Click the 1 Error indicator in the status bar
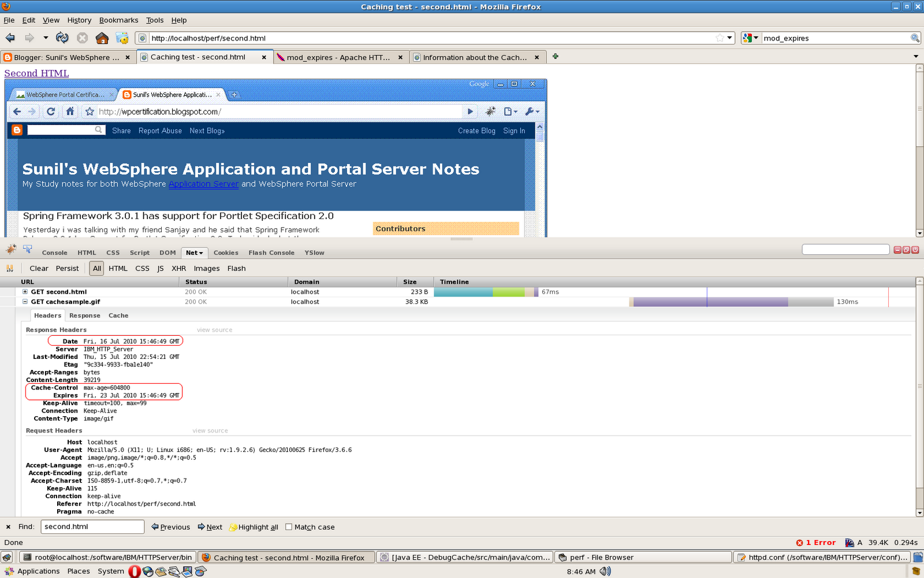Image resolution: width=924 pixels, height=578 pixels. [815, 542]
